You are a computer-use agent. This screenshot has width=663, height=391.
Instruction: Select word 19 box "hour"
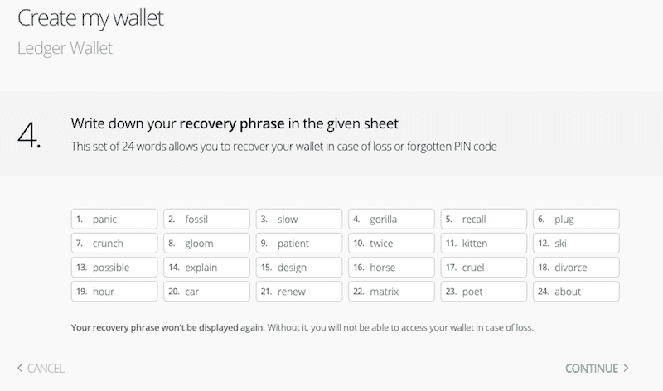[x=114, y=292]
